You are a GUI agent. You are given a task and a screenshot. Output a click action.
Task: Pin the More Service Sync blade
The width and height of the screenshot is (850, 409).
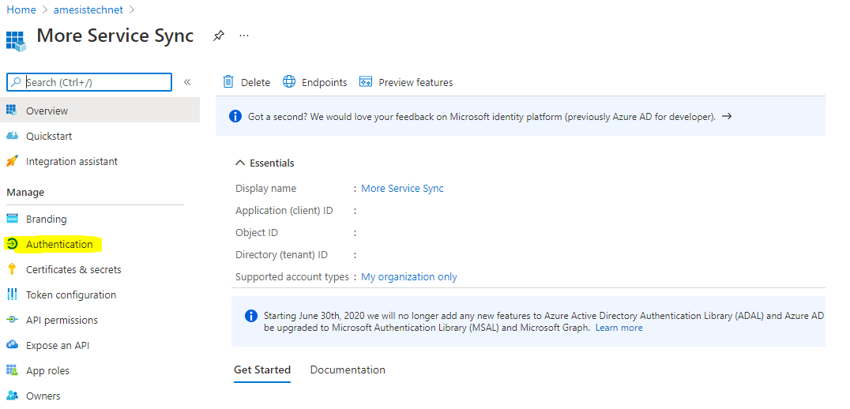tap(219, 36)
